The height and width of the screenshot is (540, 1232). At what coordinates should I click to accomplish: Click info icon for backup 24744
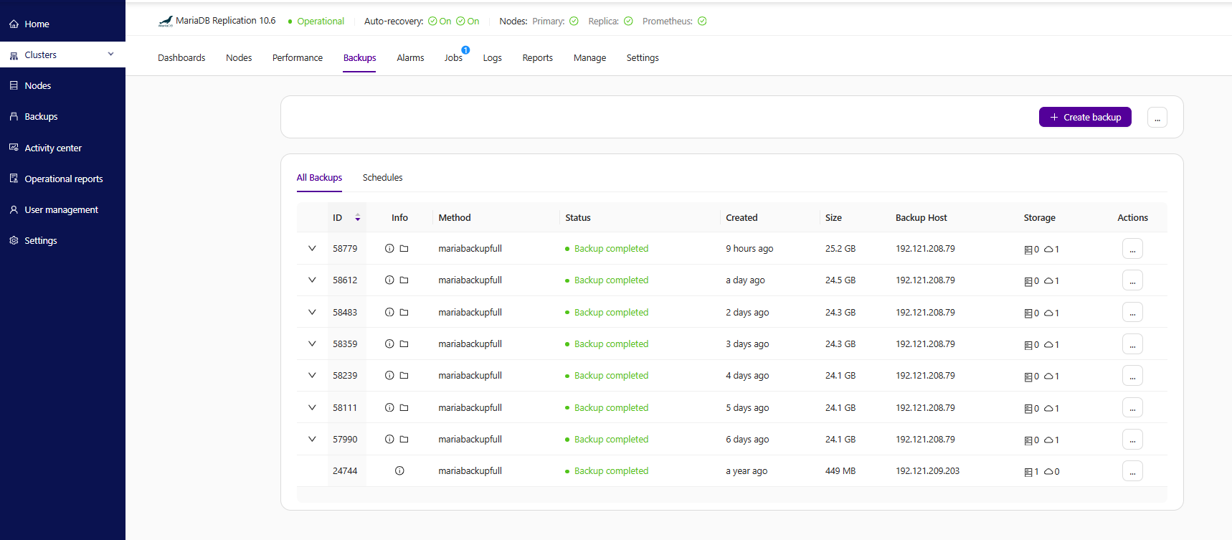[x=399, y=471]
